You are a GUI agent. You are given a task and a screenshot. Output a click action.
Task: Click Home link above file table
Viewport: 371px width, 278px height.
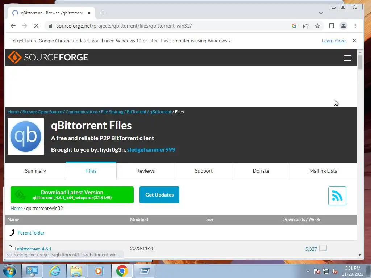tap(17, 208)
